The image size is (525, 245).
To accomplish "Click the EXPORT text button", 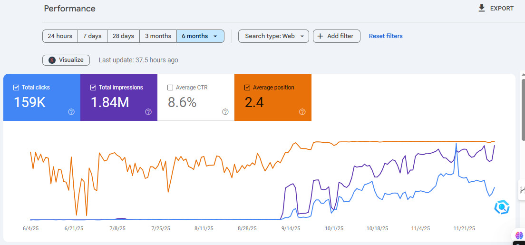I will tap(502, 9).
